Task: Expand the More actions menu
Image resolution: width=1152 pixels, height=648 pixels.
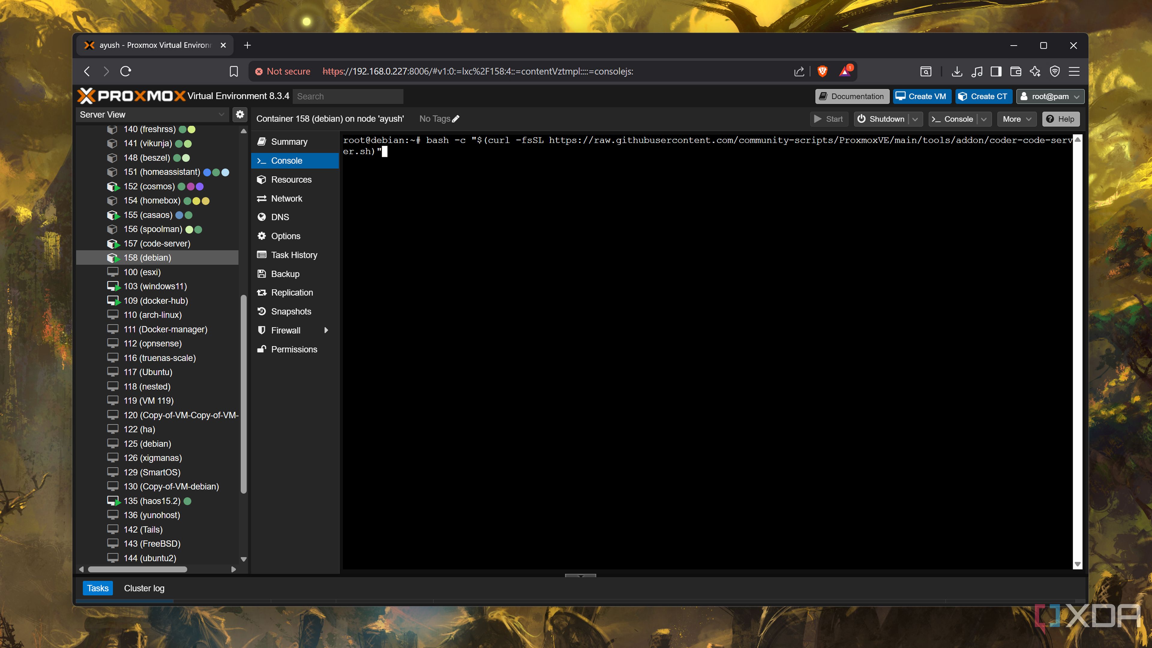Action: click(1016, 119)
